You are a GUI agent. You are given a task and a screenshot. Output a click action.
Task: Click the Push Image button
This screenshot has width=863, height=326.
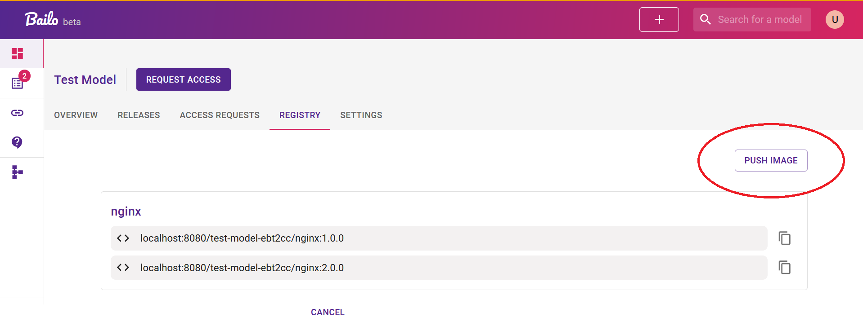(x=771, y=160)
